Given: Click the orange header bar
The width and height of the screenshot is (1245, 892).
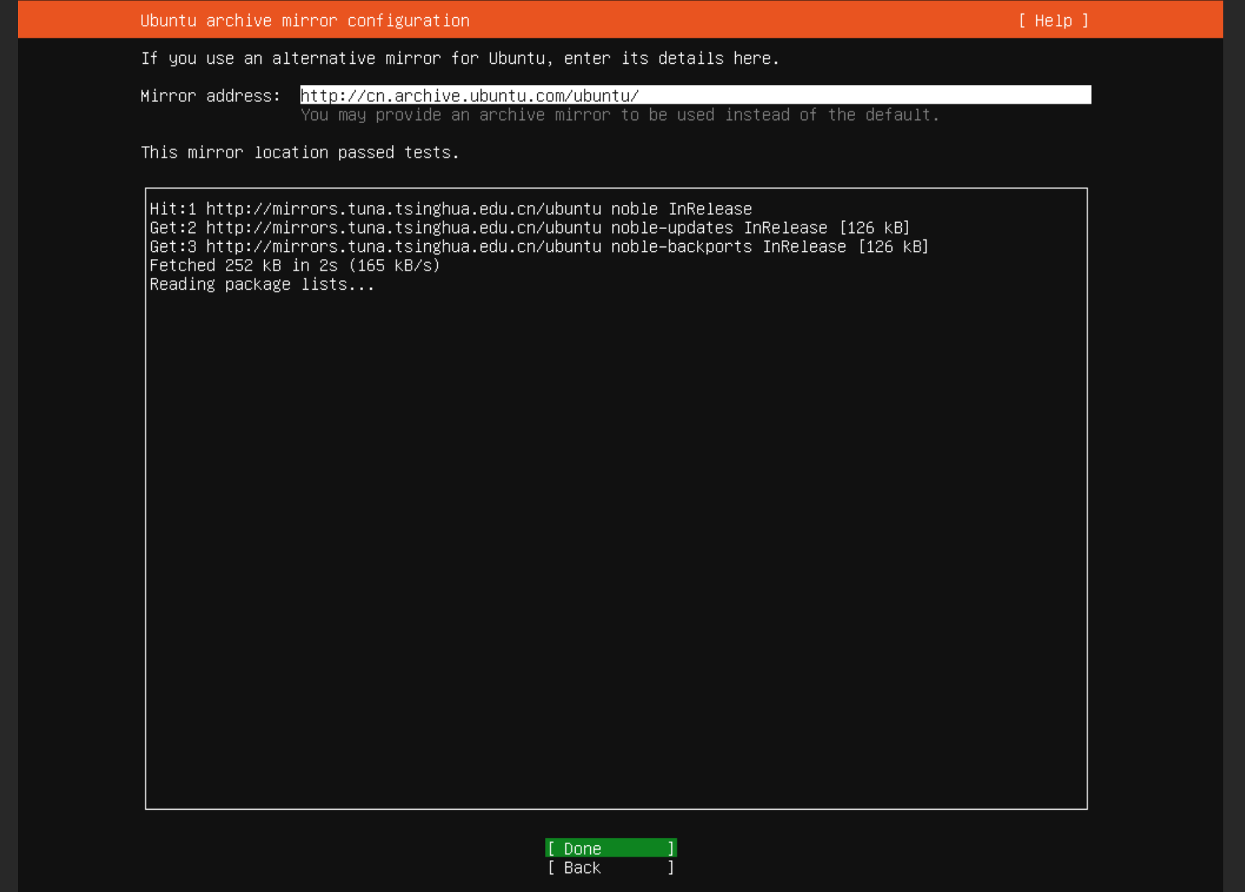Looking at the screenshot, I should point(622,20).
